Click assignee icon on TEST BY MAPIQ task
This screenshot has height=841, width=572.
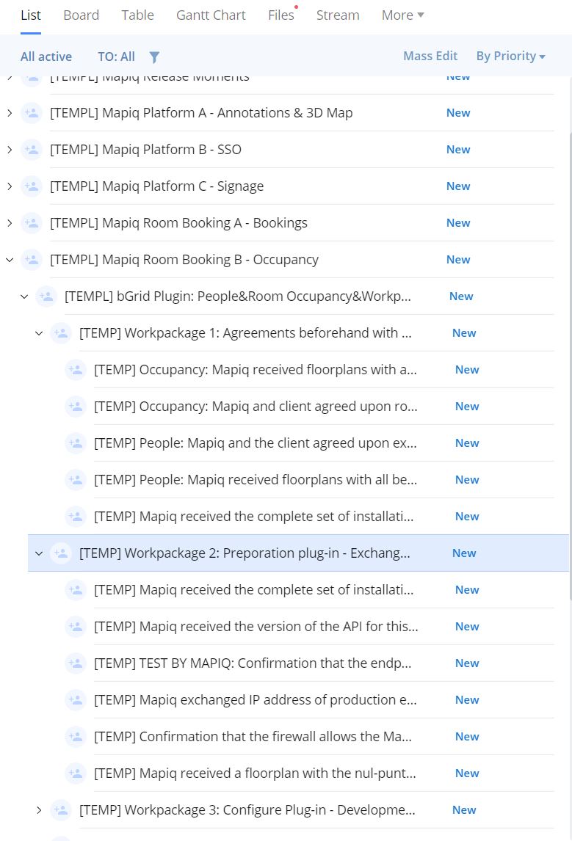(x=76, y=663)
